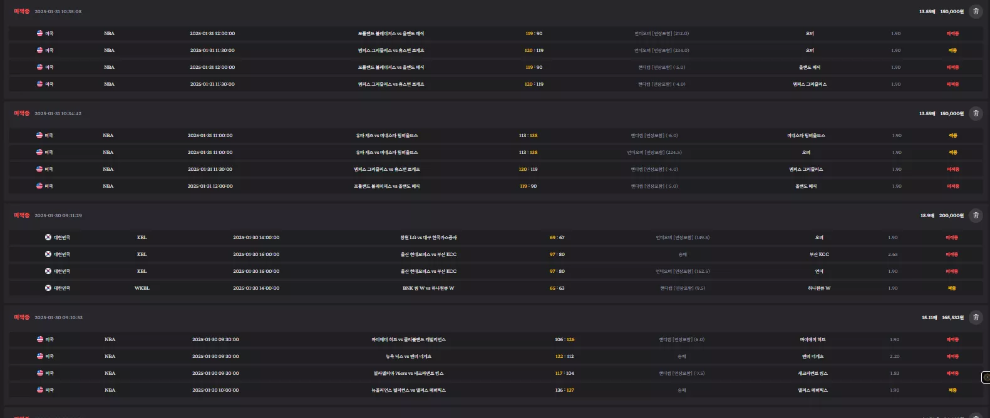Click the 언더오버 (212.0) bet type
Image resolution: width=990 pixels, height=418 pixels.
[661, 34]
